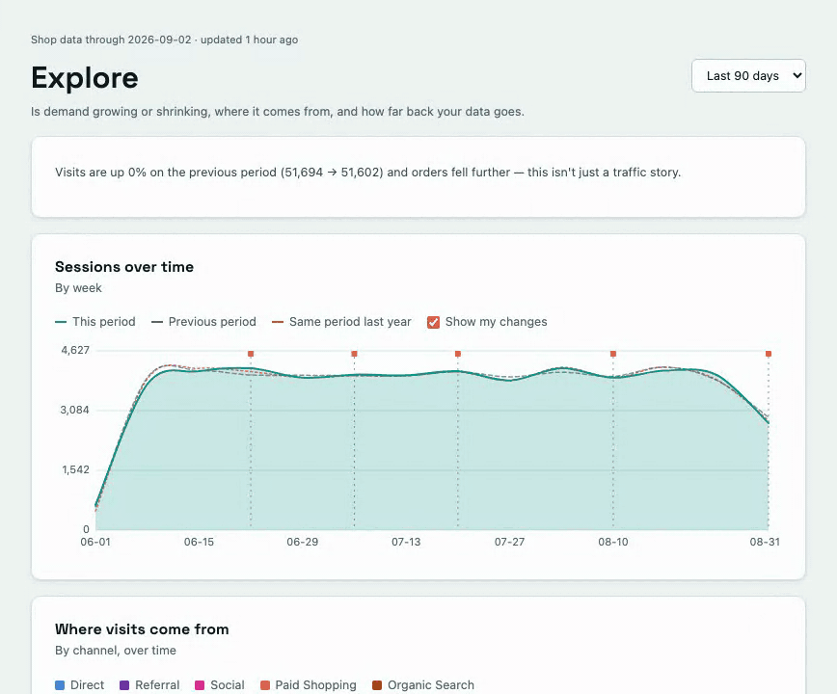Click the change marker between 06-15 and 06-29
837x694 pixels.
pos(251,354)
